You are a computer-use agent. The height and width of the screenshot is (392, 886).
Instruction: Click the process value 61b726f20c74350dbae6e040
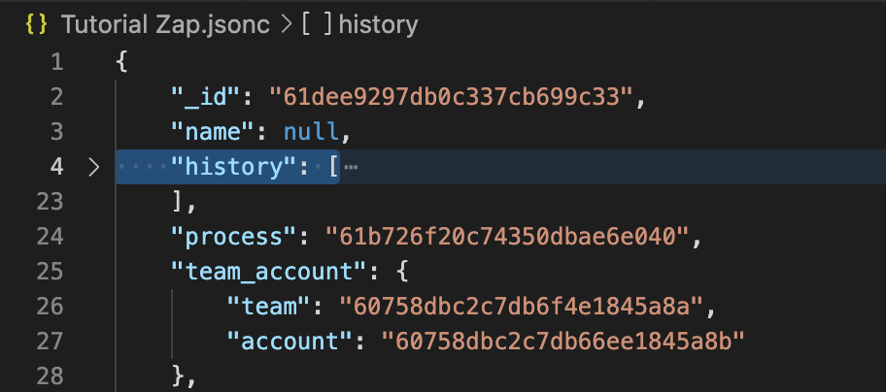click(x=507, y=237)
